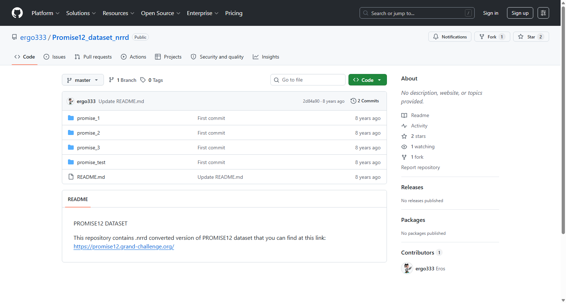Click the Go to file input field
The image size is (566, 303).
pyautogui.click(x=308, y=80)
